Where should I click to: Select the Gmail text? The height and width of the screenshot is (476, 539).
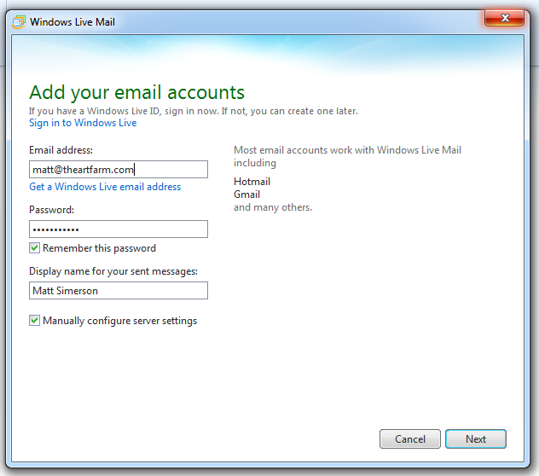pyautogui.click(x=246, y=194)
